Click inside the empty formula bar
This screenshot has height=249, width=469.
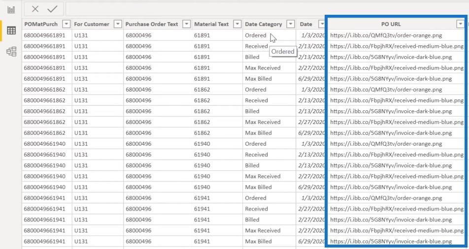pyautogui.click(x=266, y=9)
